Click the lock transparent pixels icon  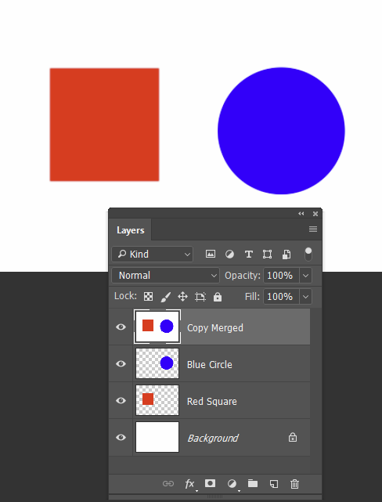[148, 297]
